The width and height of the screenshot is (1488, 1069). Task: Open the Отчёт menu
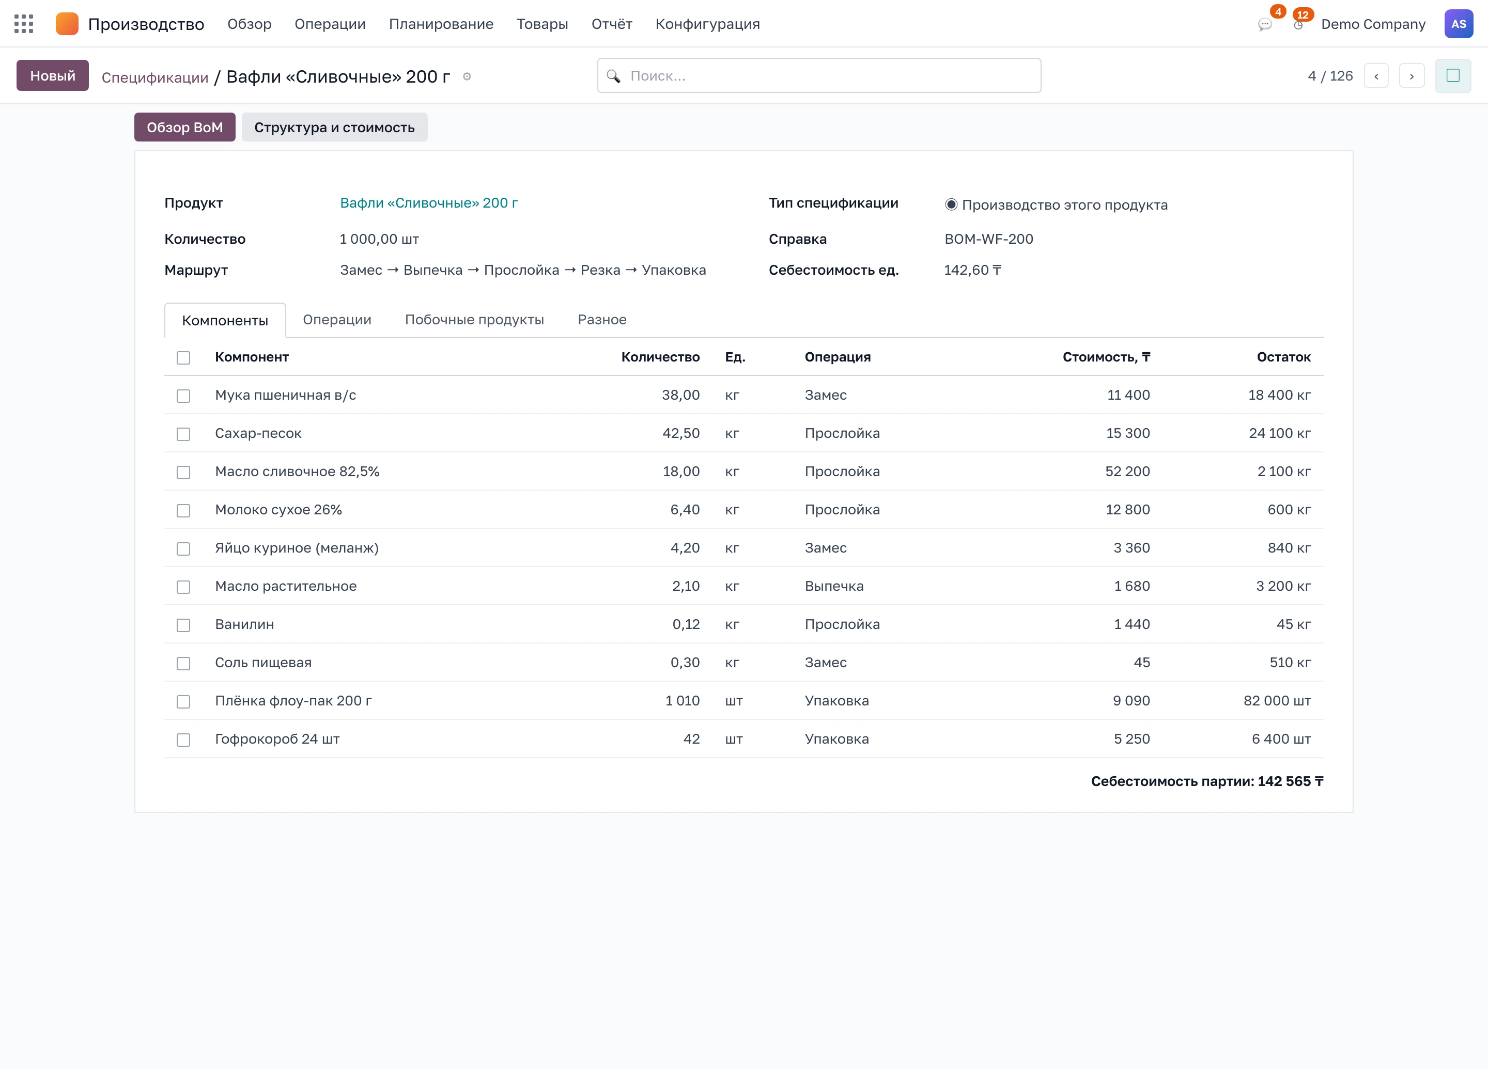click(611, 24)
